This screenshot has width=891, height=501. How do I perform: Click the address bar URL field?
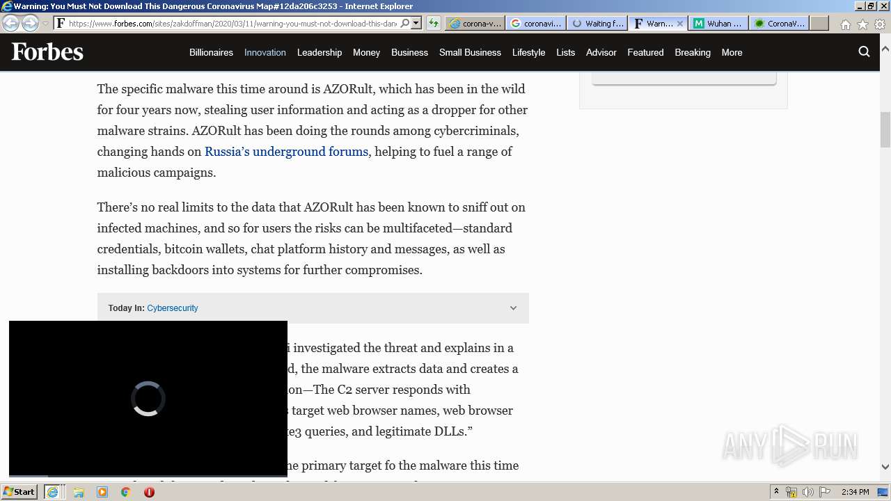point(233,23)
